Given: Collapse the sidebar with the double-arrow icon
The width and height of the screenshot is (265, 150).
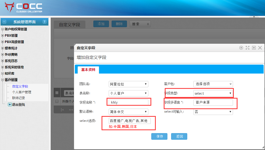Looking at the screenshot, I should 4,22.
